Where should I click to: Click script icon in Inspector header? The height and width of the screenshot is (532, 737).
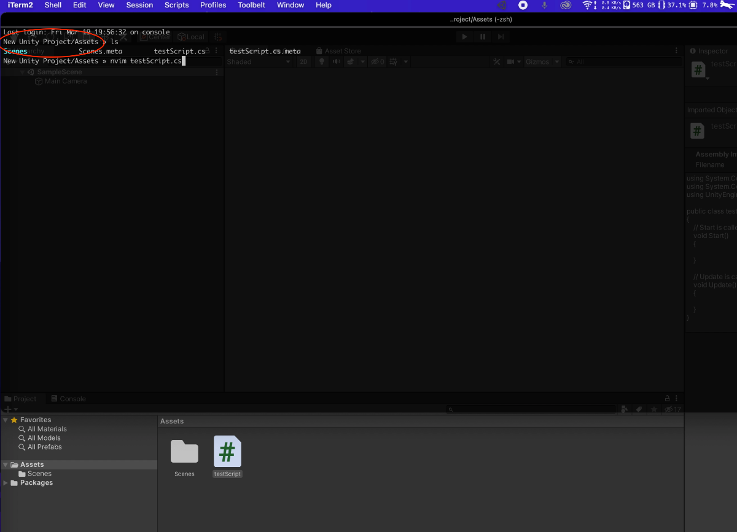point(698,70)
